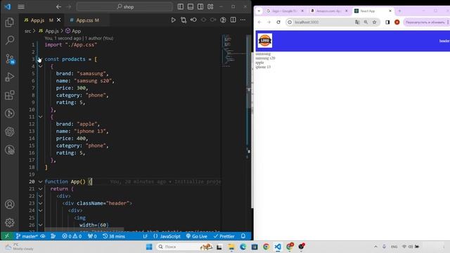This screenshot has width=450, height=253.
Task: Click the translate icon in address bar
Action: 357,22
